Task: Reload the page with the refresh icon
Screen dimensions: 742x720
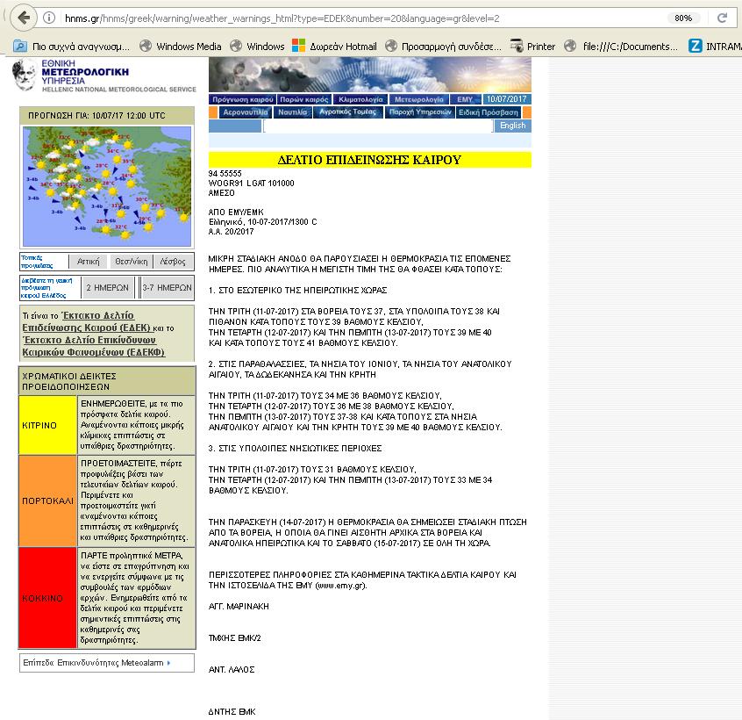Action: [x=722, y=18]
